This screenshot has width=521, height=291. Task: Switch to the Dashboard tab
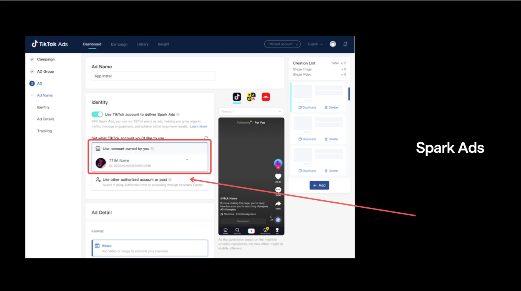[92, 44]
